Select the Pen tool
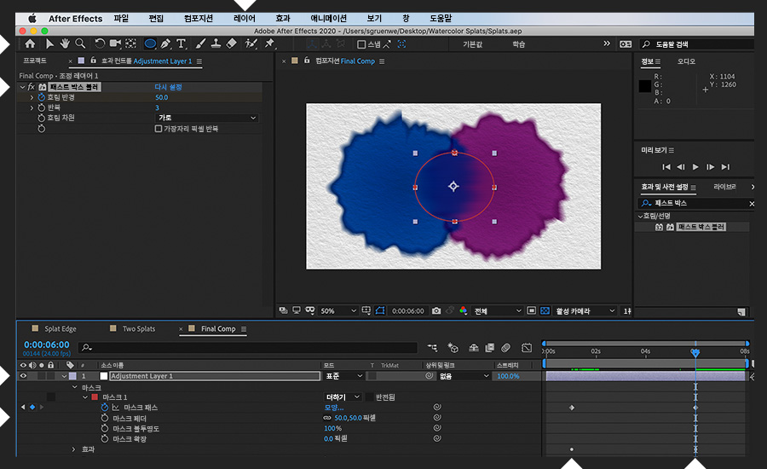This screenshot has height=469, width=767. [x=165, y=43]
